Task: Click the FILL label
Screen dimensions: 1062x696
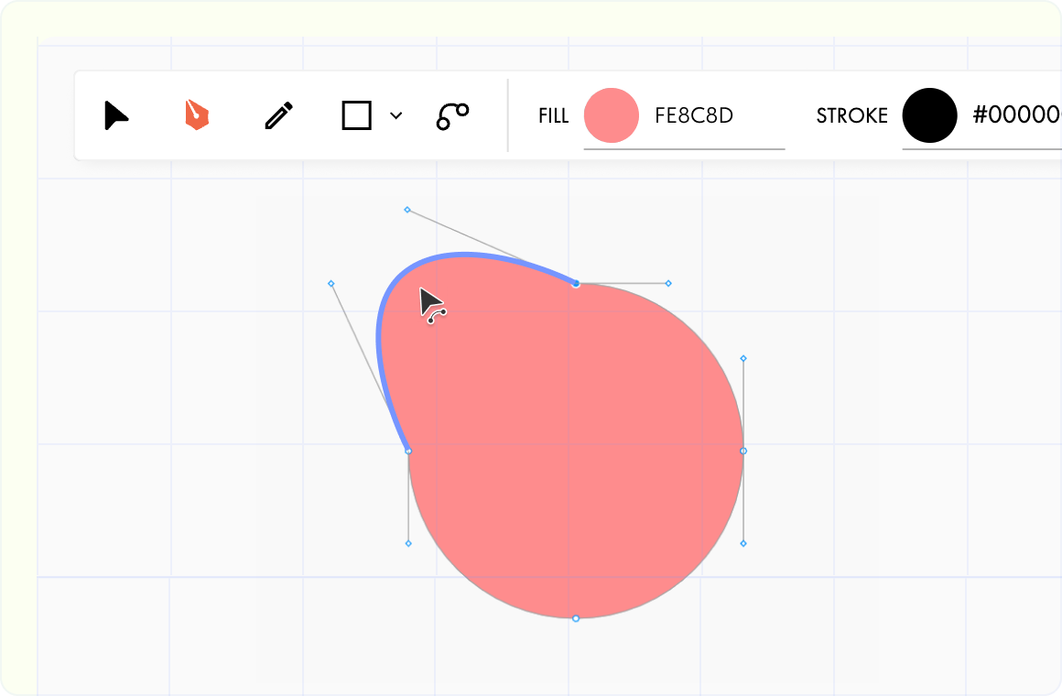Action: coord(553,115)
